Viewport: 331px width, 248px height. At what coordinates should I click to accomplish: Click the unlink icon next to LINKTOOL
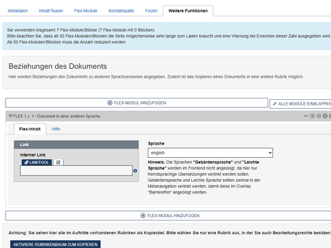(x=59, y=163)
